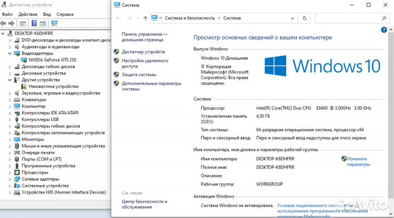Click the Back arrow in Device Manager toolbar
The height and width of the screenshot is (218, 394).
coord(3,23)
